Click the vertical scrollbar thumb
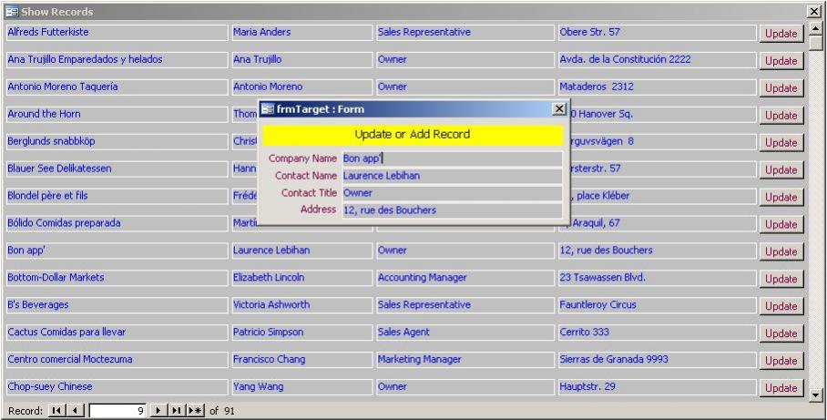 816,43
